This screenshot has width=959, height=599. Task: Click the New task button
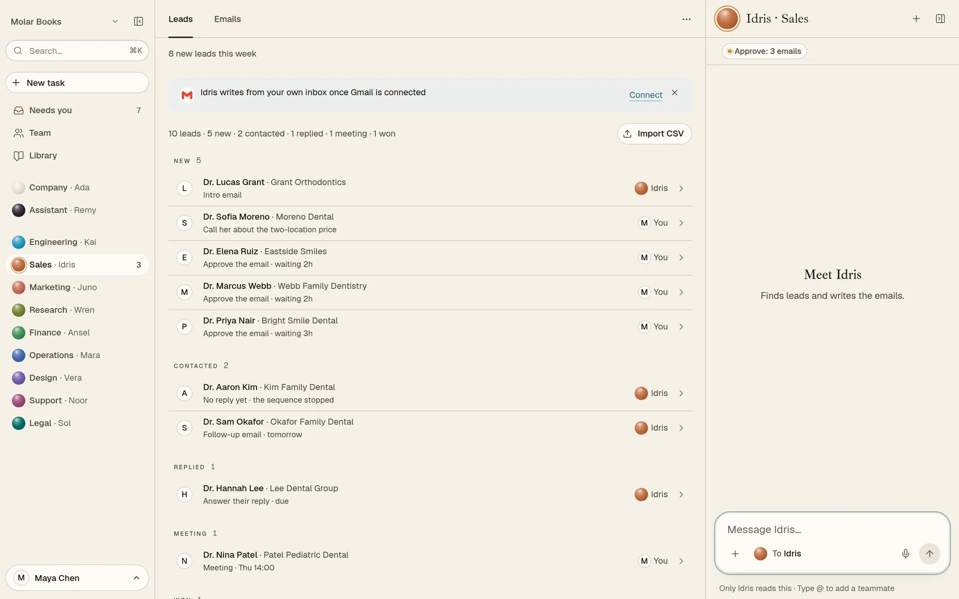pyautogui.click(x=77, y=83)
